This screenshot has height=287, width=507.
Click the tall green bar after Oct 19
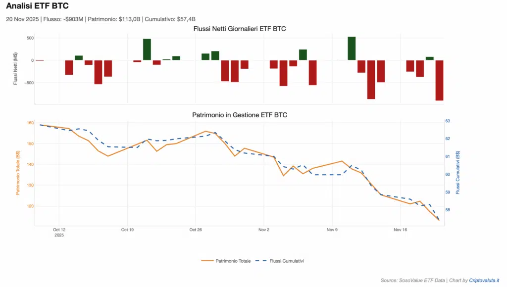click(147, 49)
